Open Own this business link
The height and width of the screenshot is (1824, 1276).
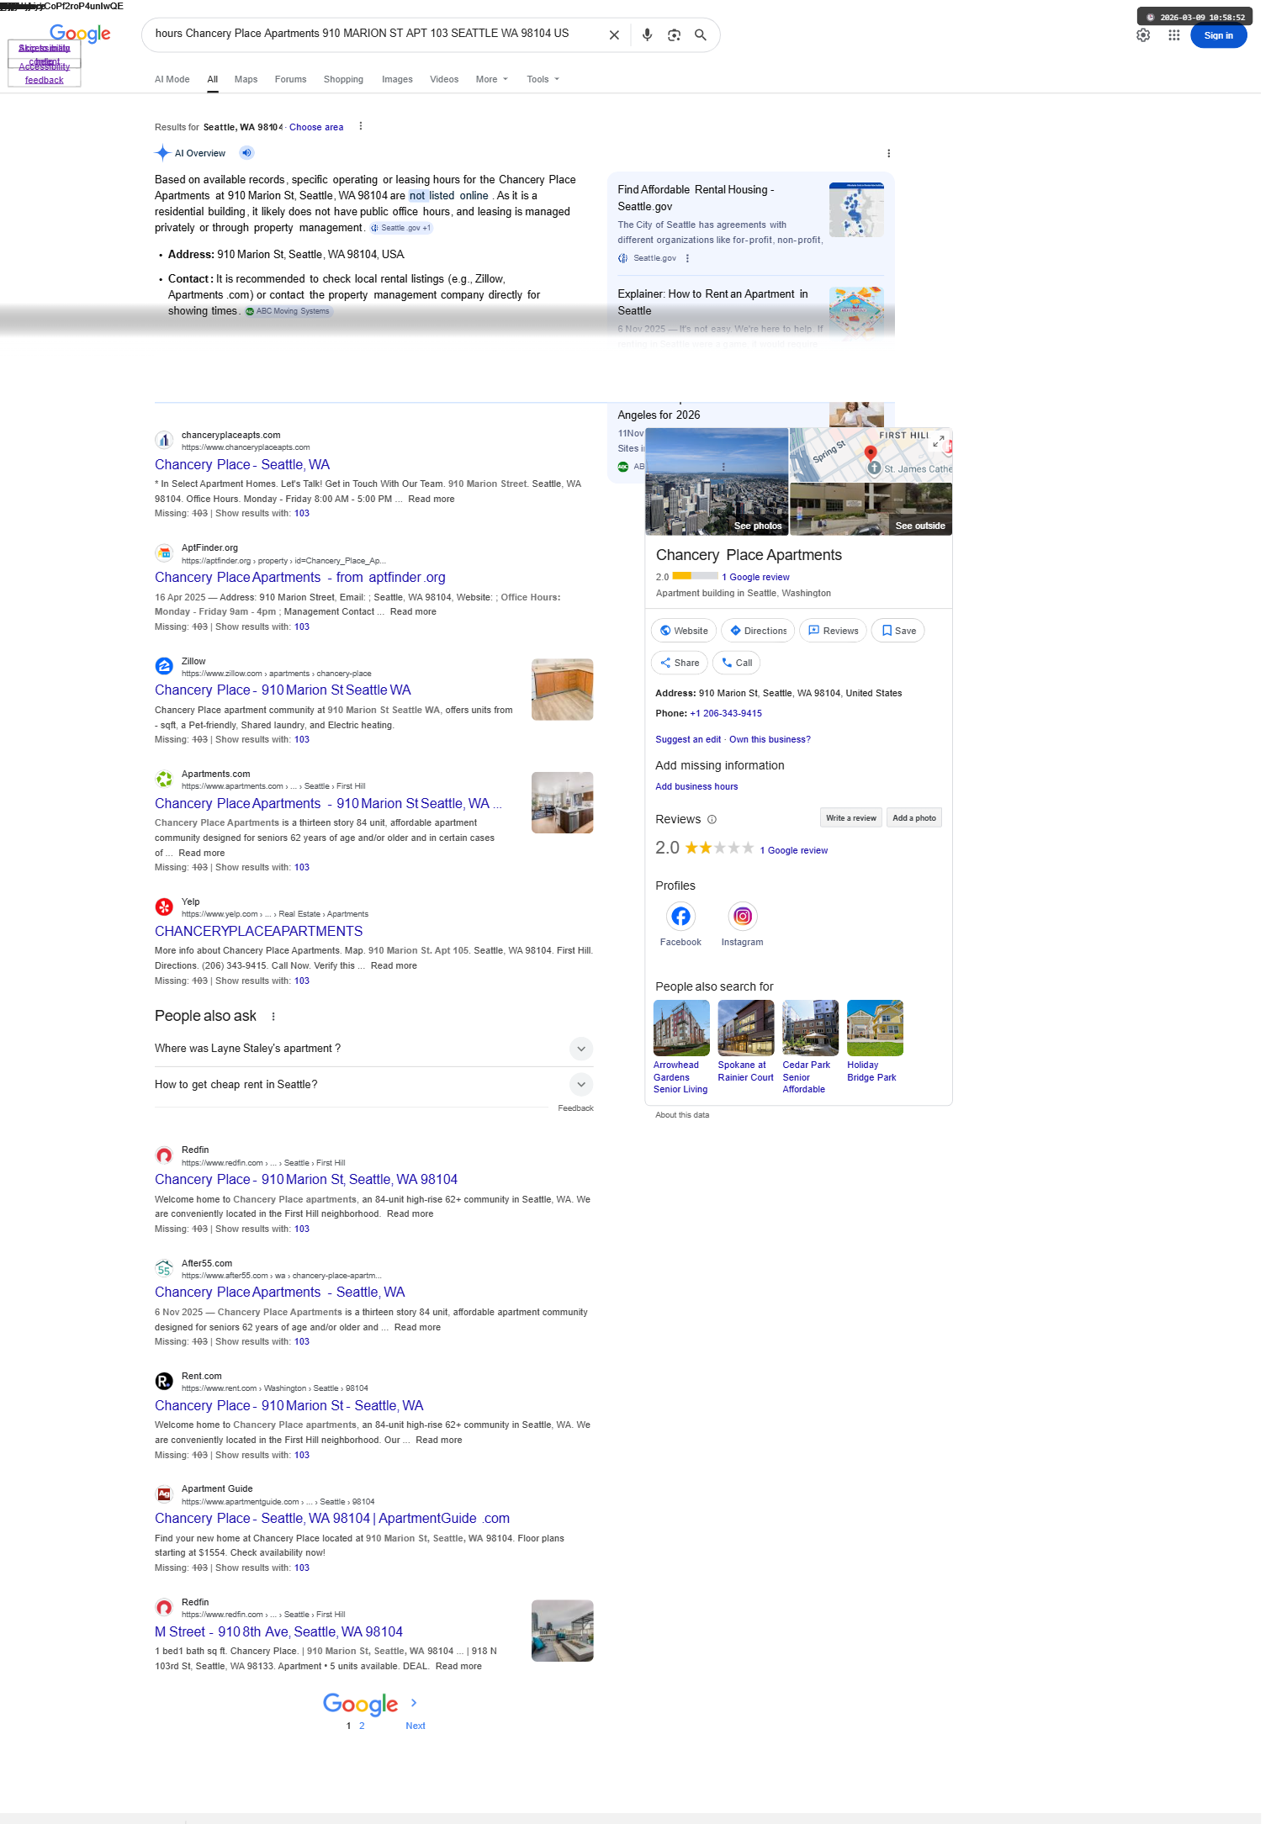click(770, 739)
